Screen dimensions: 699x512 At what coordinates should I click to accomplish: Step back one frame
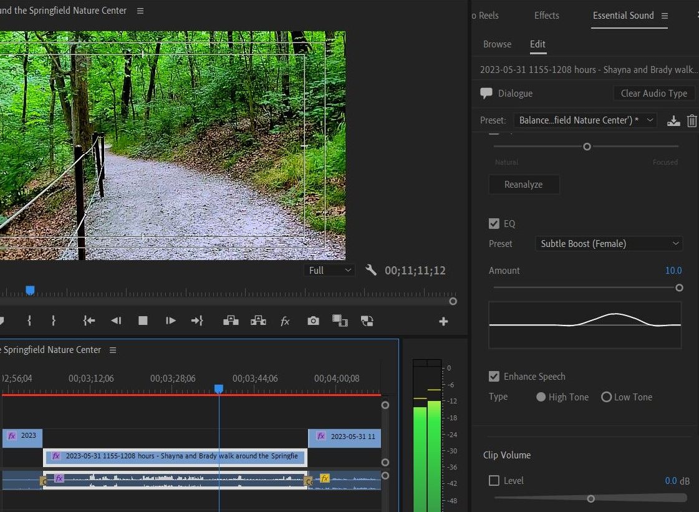tap(116, 321)
